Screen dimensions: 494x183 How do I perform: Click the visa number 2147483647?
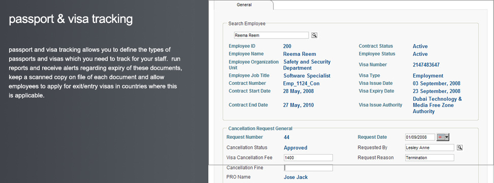pos(426,65)
